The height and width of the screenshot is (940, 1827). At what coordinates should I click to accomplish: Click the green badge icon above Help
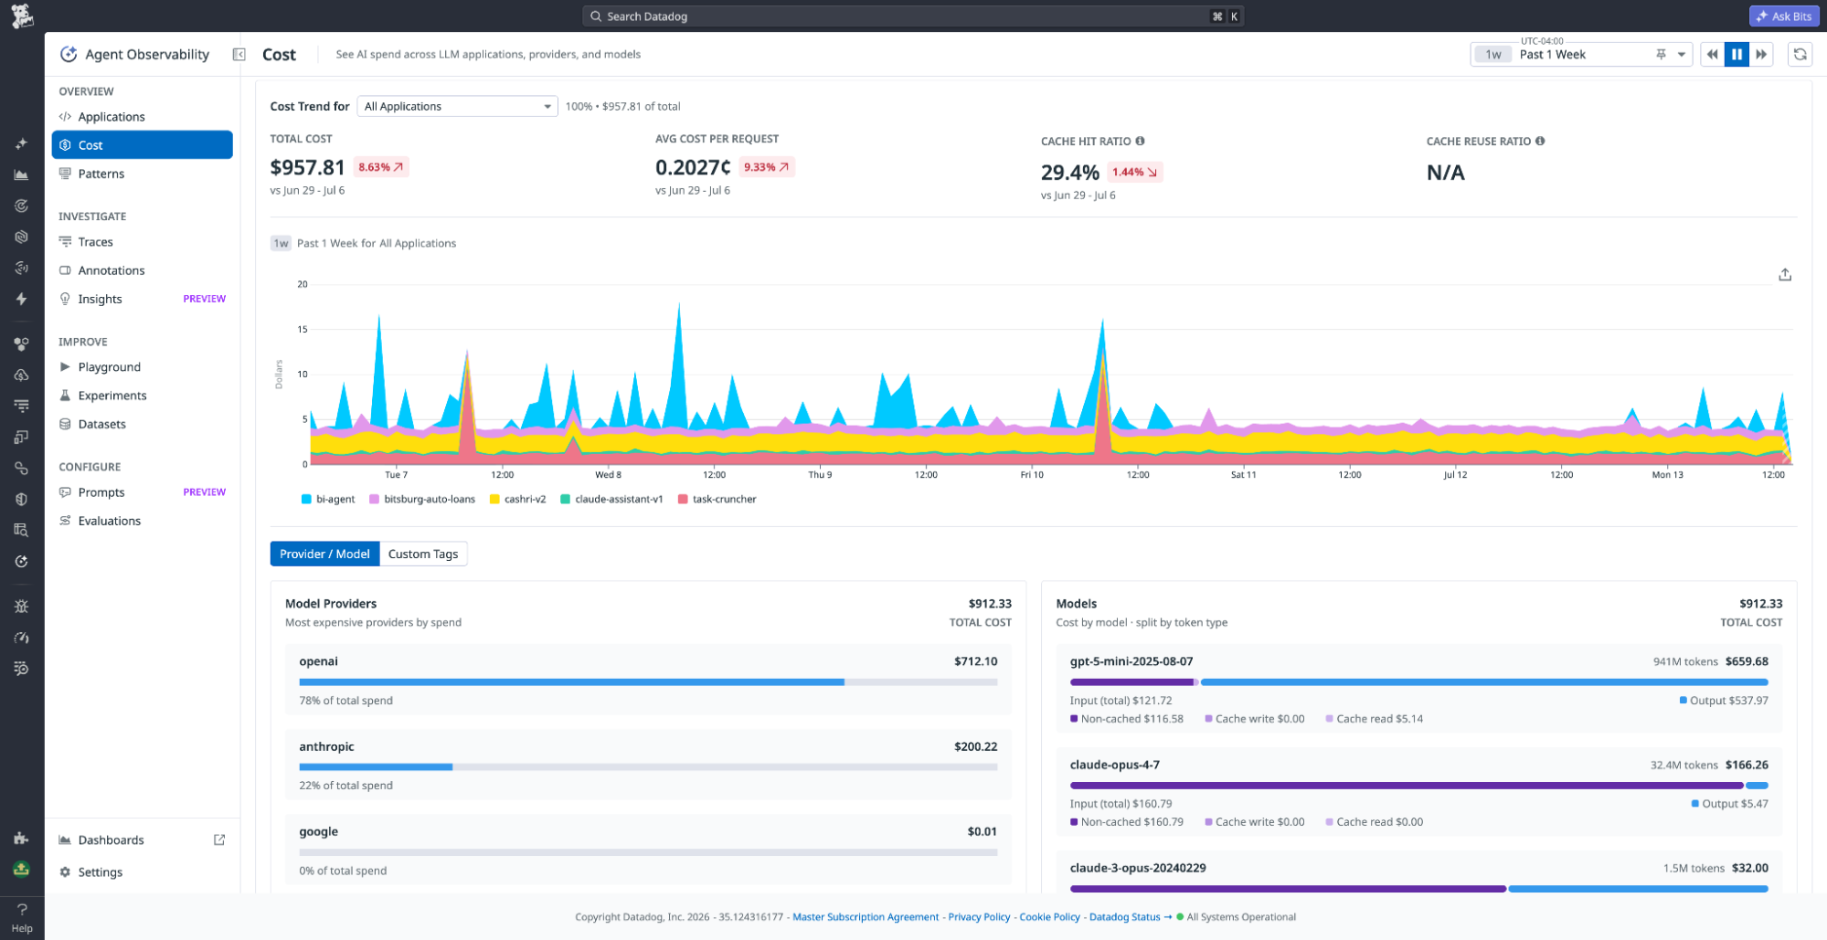tap(22, 869)
